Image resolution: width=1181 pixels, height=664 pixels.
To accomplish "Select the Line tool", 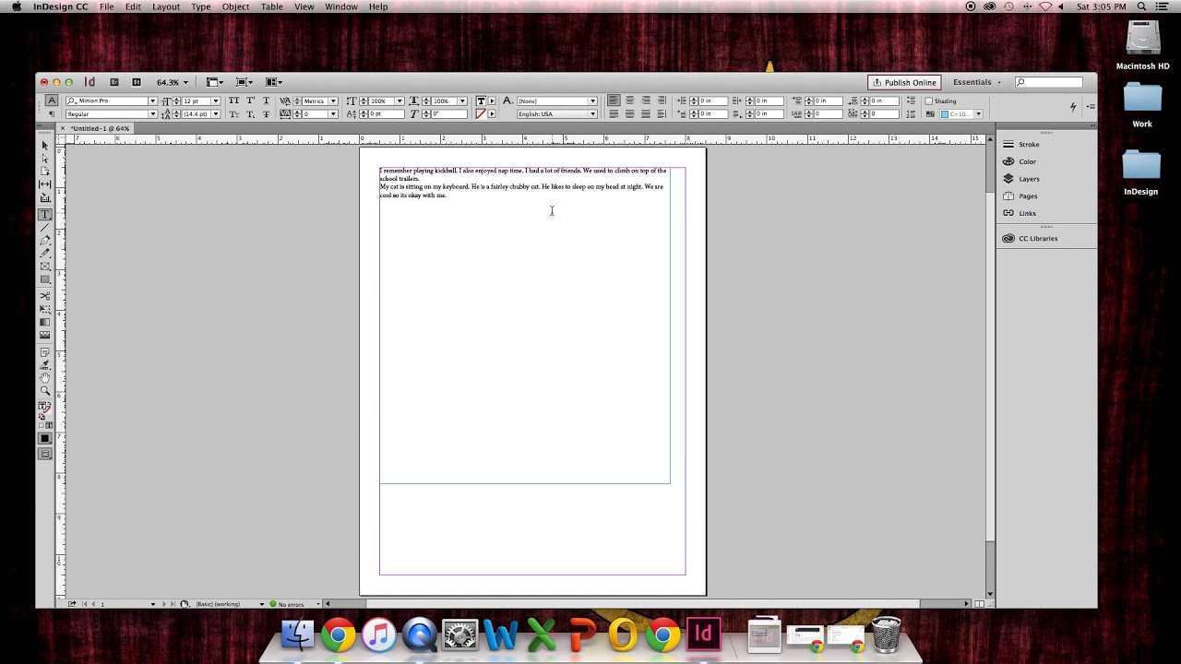I will [x=44, y=227].
